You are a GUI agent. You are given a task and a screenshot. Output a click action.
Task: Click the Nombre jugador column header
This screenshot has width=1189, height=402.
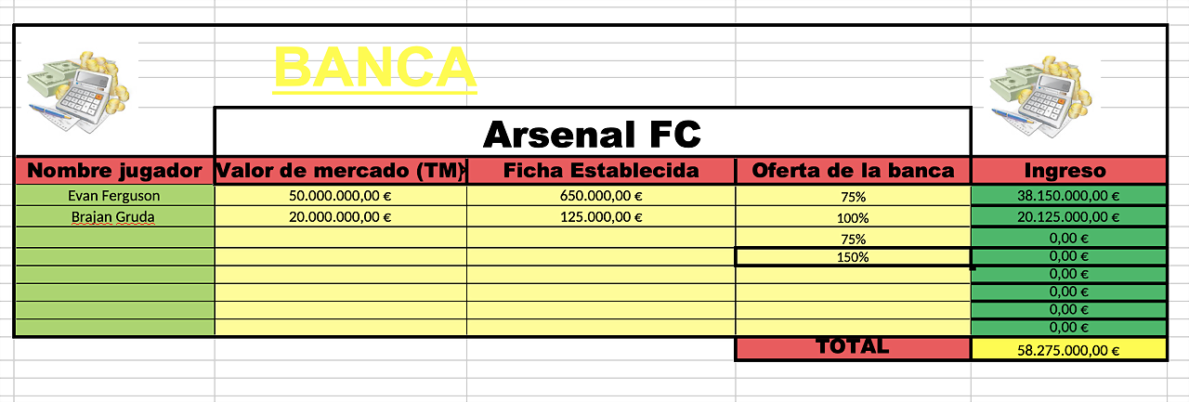(114, 171)
